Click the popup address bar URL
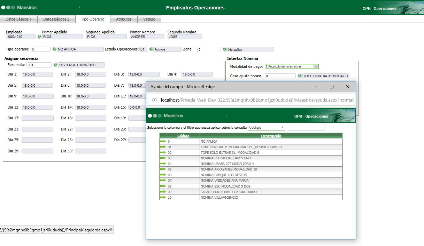 [256, 100]
